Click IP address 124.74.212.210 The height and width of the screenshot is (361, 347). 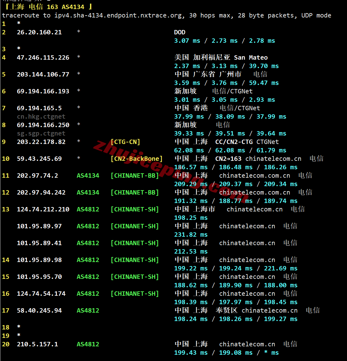point(43,209)
